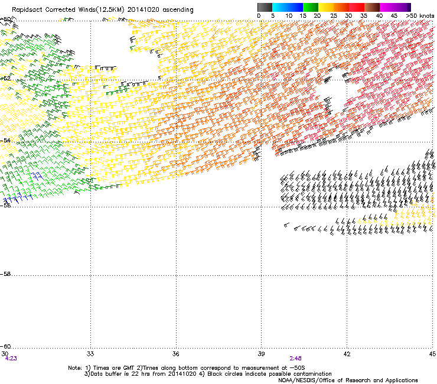Click the 'Data buffer is 22 hrs' note line
437x384 pixels.
[x=208, y=374]
